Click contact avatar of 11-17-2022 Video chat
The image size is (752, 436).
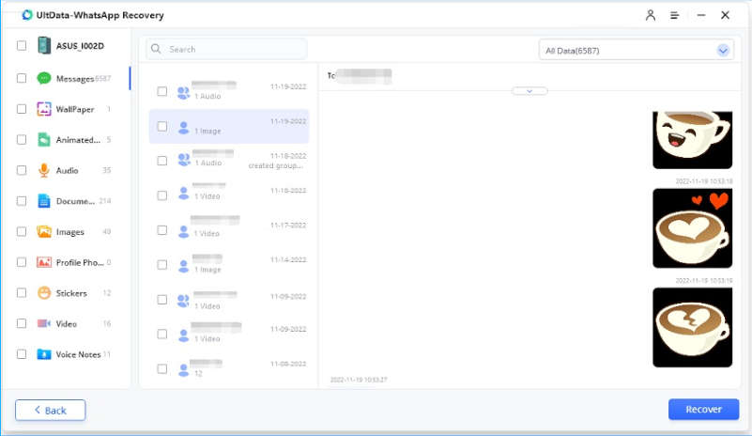coord(183,231)
